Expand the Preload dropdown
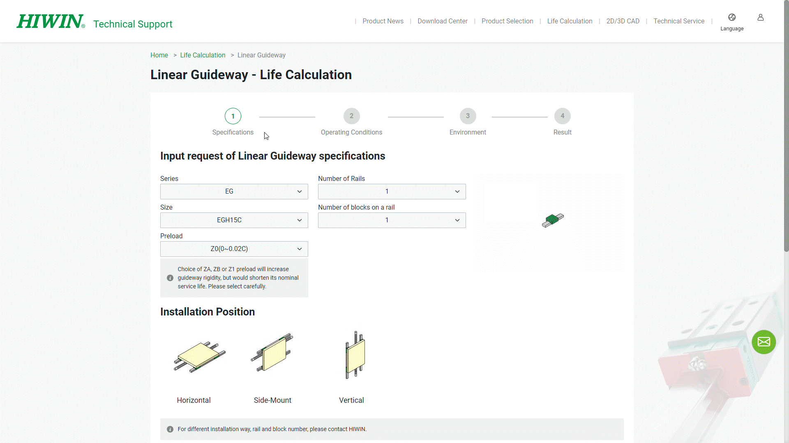Image resolution: width=789 pixels, height=443 pixels. pyautogui.click(x=234, y=249)
